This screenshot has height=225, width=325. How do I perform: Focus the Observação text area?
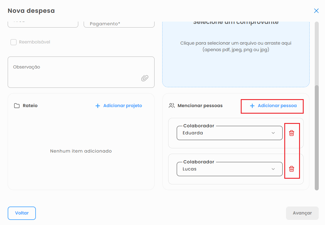tap(81, 72)
